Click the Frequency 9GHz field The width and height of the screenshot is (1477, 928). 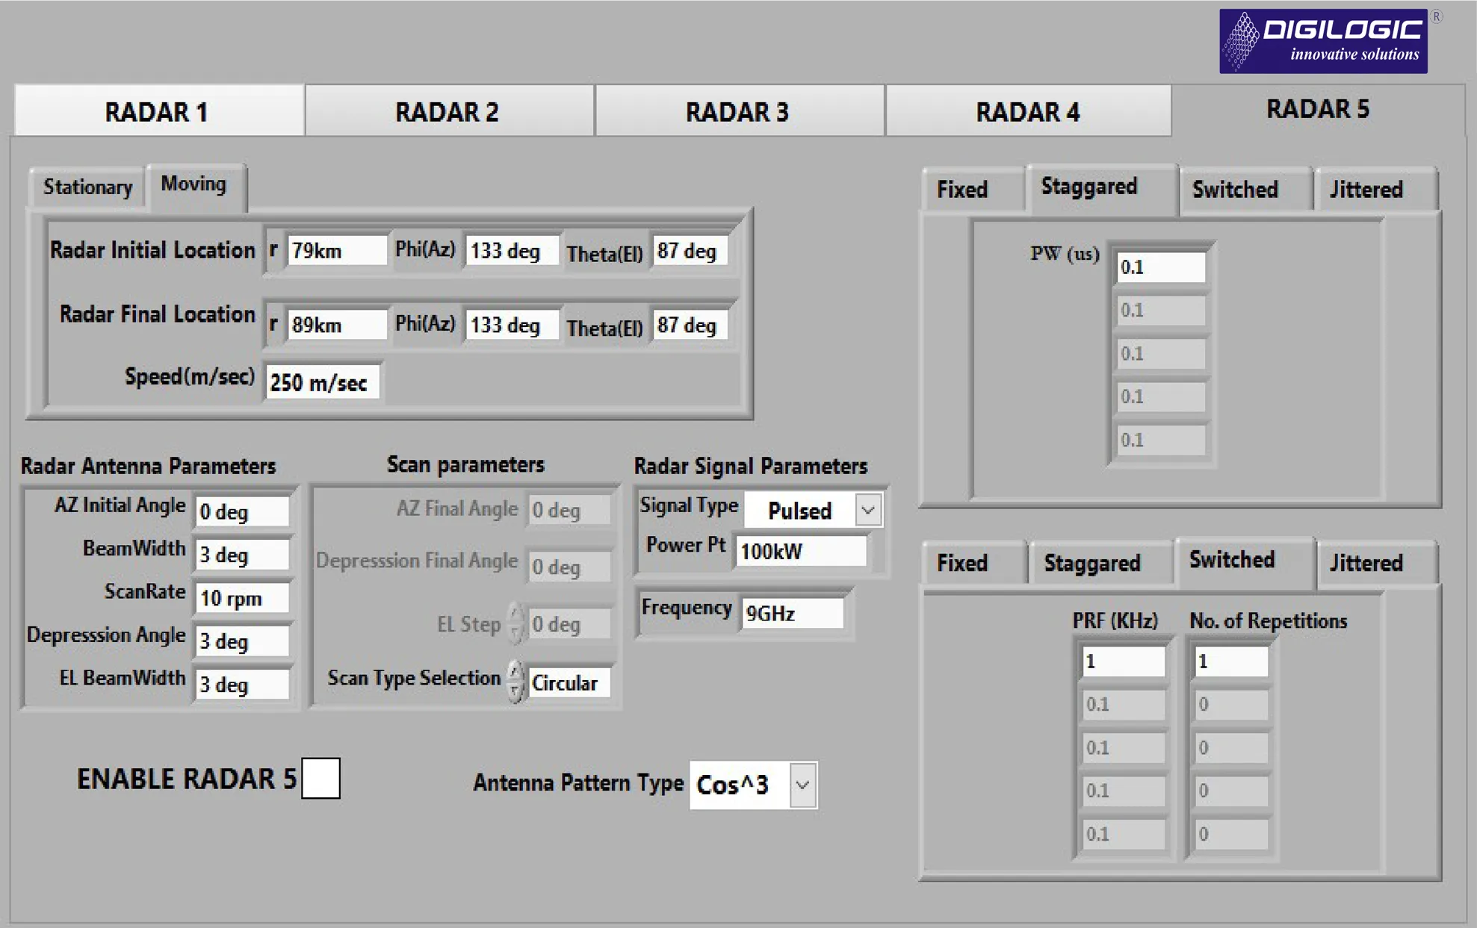point(792,614)
